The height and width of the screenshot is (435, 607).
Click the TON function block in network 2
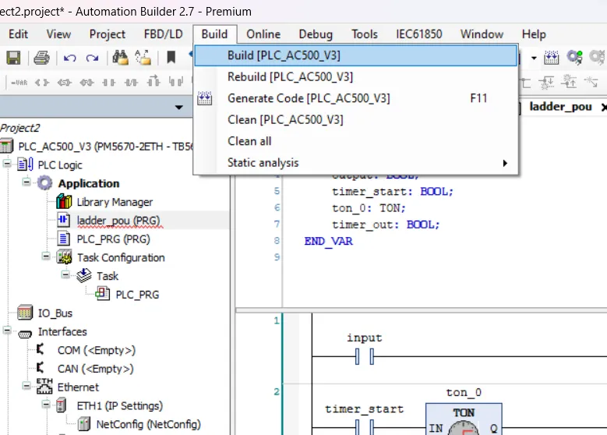click(x=464, y=419)
